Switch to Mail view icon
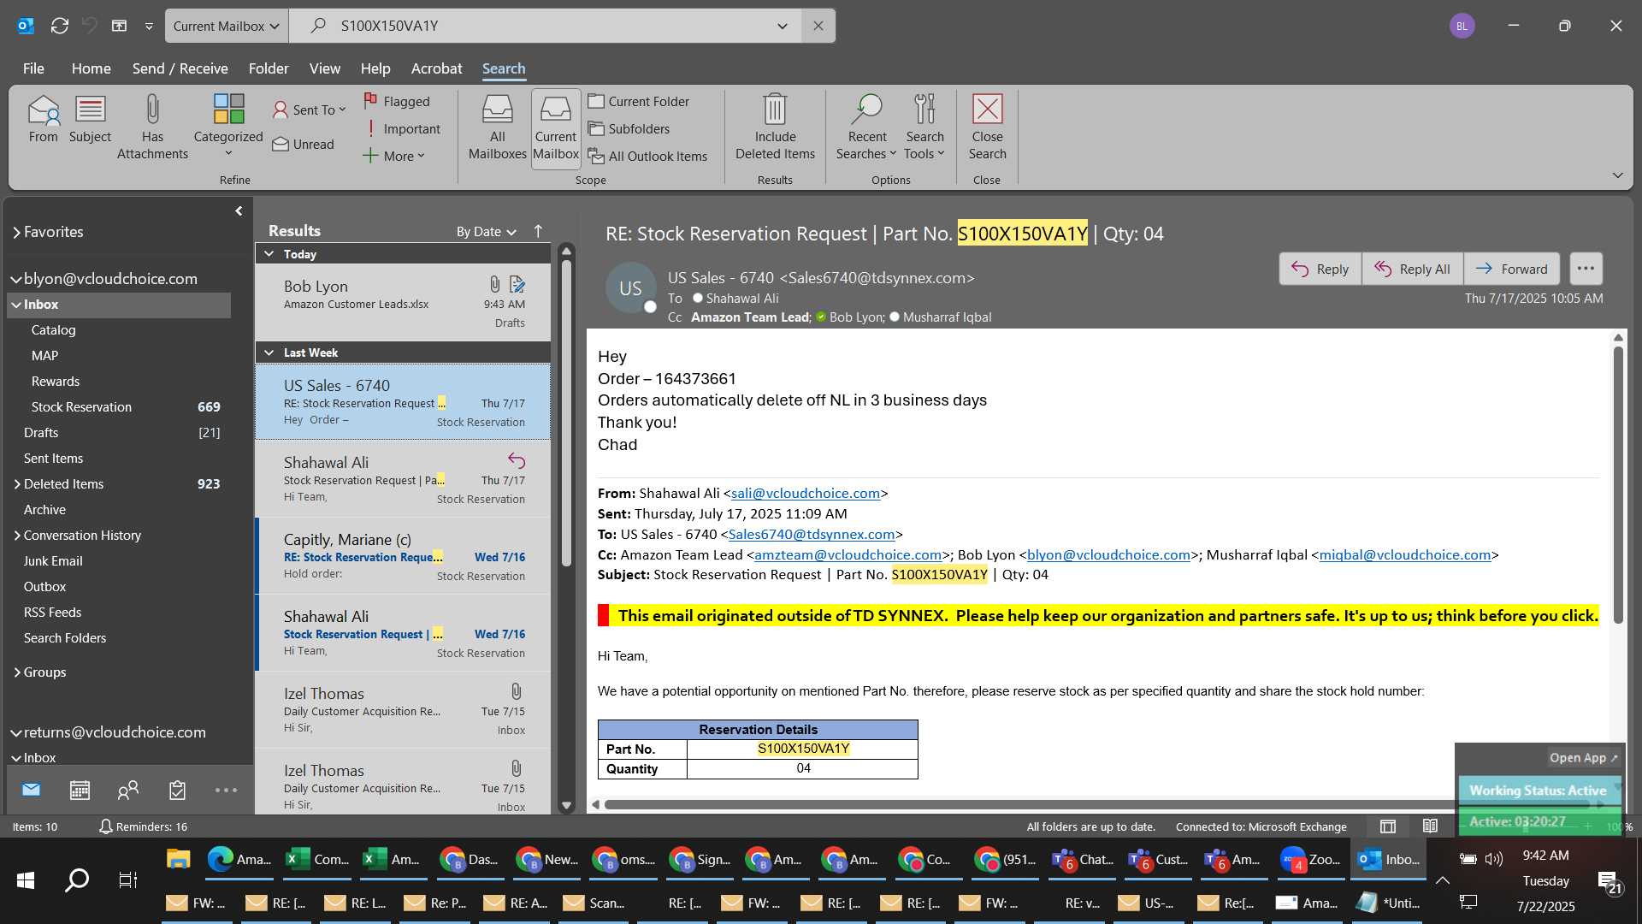Screen dimensions: 1642x924 coord(32,790)
